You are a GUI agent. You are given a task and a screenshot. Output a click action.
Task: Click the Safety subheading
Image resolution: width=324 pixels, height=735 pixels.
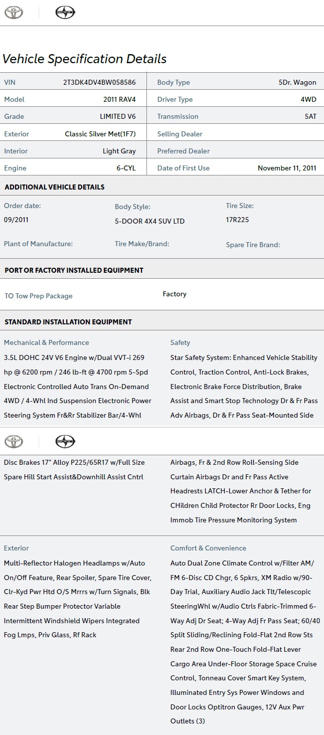(180, 342)
